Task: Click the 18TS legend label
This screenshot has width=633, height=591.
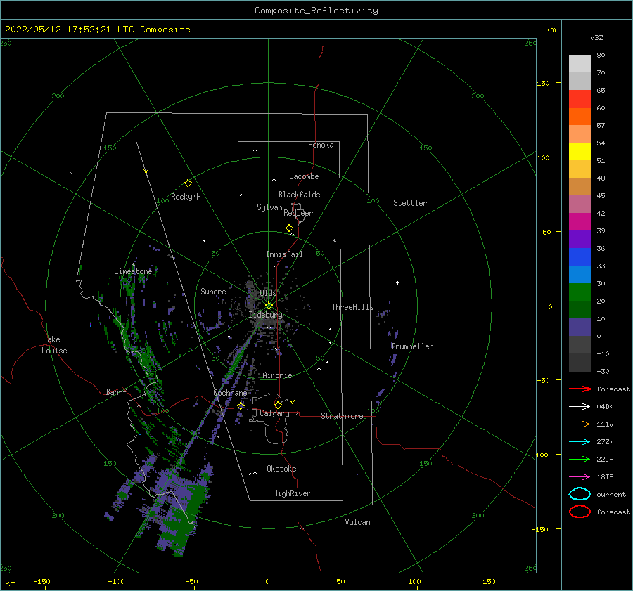Action: 605,477
